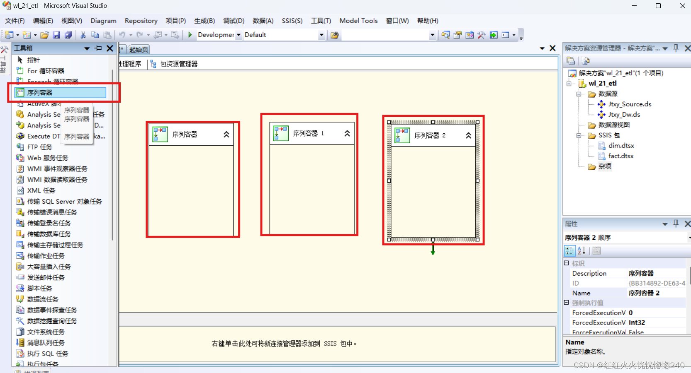Click the Find in Files icon
691x373 pixels.
point(335,35)
